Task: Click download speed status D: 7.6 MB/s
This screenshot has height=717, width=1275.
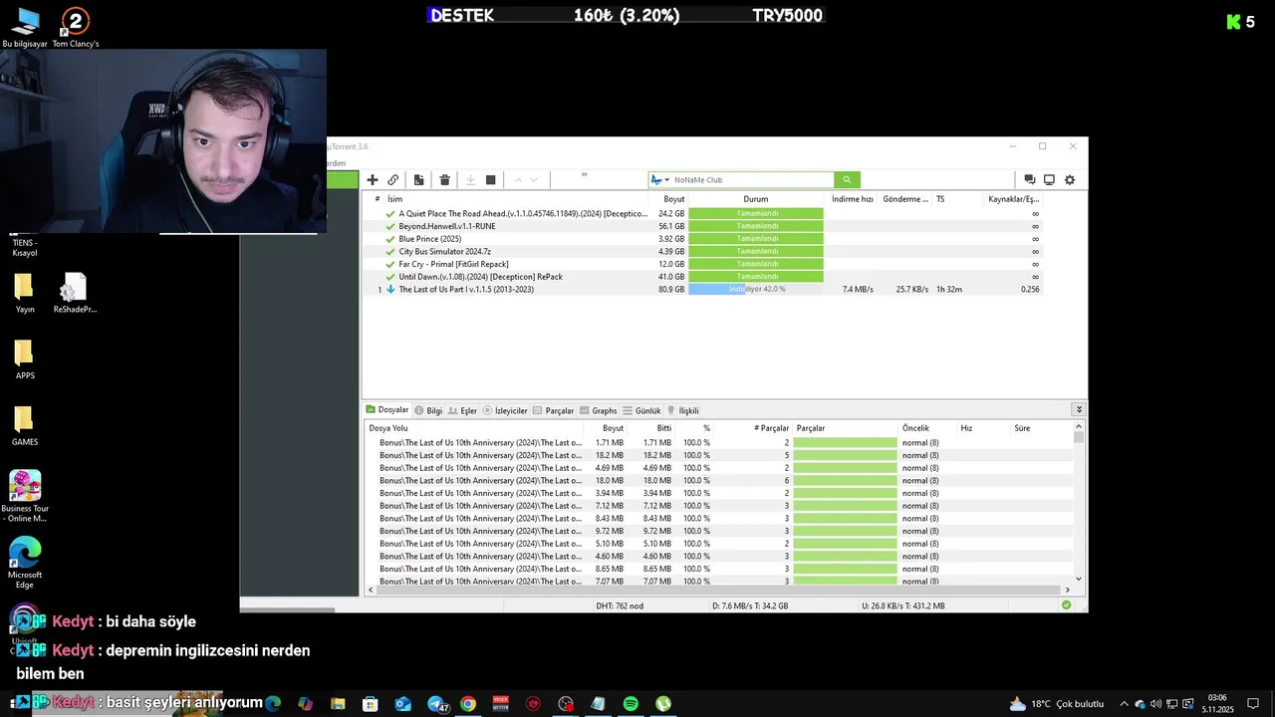Action: click(x=750, y=605)
